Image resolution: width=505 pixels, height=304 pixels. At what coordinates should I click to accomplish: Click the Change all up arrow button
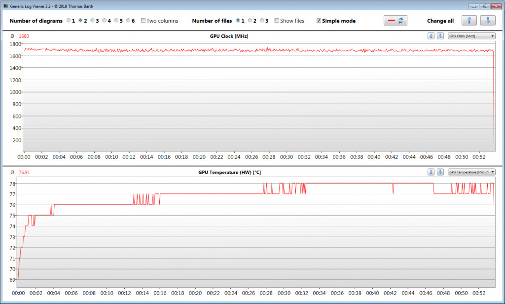click(x=469, y=21)
